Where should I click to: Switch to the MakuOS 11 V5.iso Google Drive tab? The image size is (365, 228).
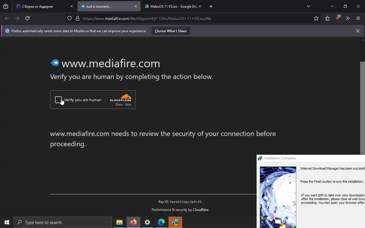(x=173, y=6)
